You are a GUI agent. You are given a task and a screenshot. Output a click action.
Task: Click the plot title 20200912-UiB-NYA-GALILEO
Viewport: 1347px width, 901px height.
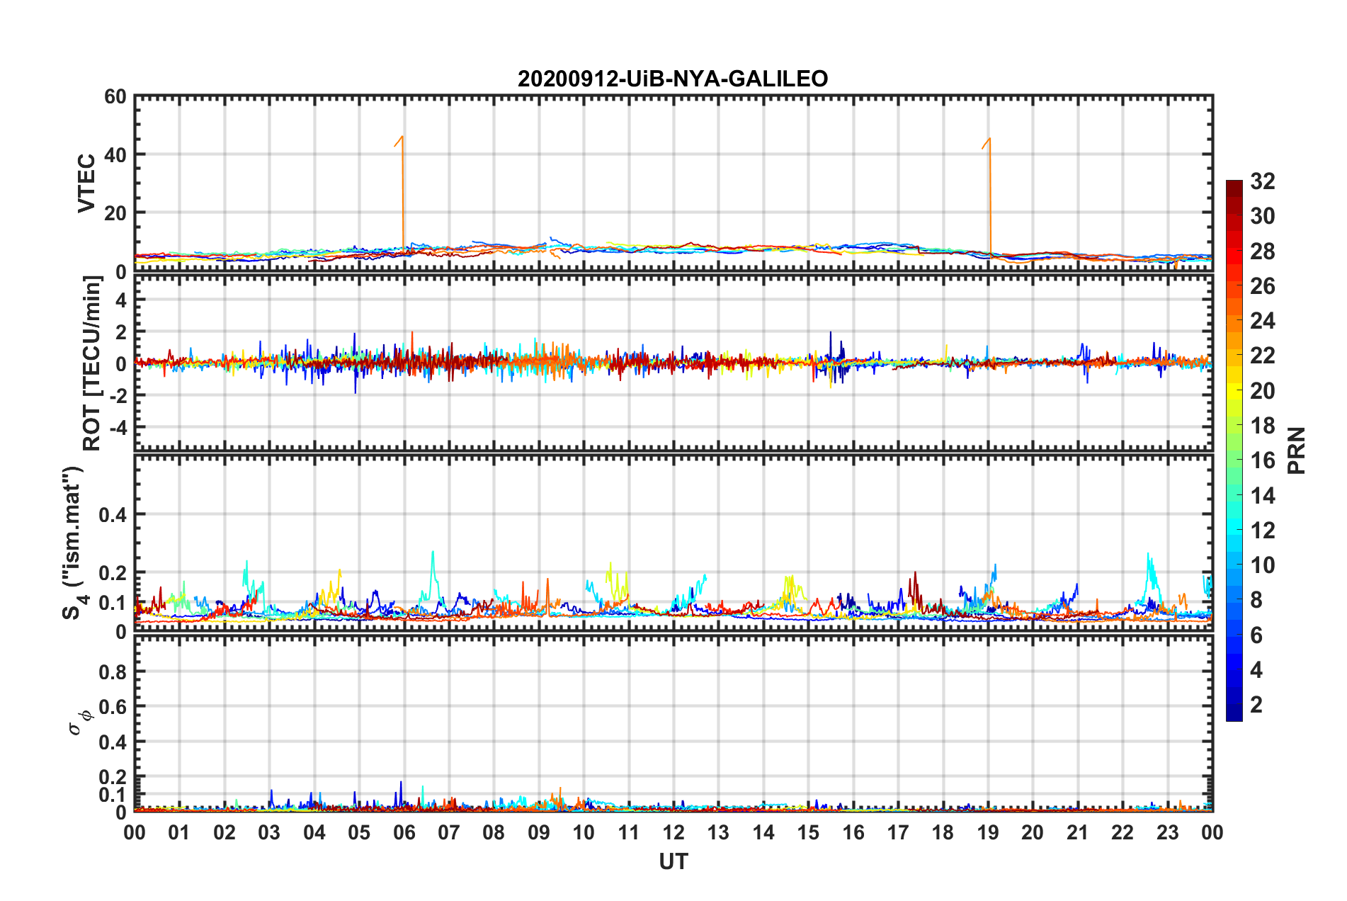(x=673, y=79)
